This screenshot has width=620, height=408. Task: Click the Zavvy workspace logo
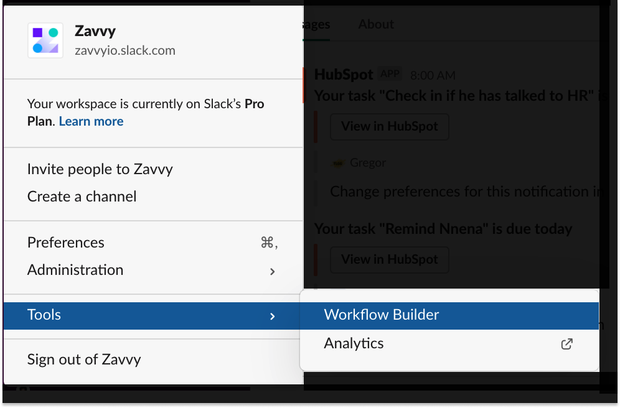(45, 39)
